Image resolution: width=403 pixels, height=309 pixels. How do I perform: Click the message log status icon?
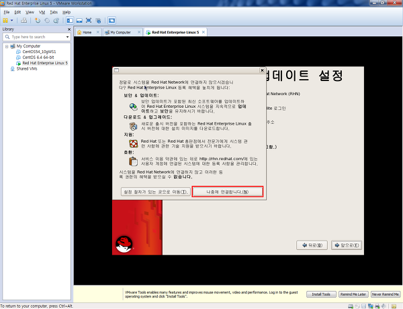tap(394, 306)
